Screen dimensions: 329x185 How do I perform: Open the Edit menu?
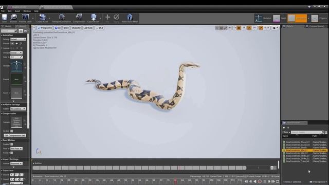pos(10,11)
